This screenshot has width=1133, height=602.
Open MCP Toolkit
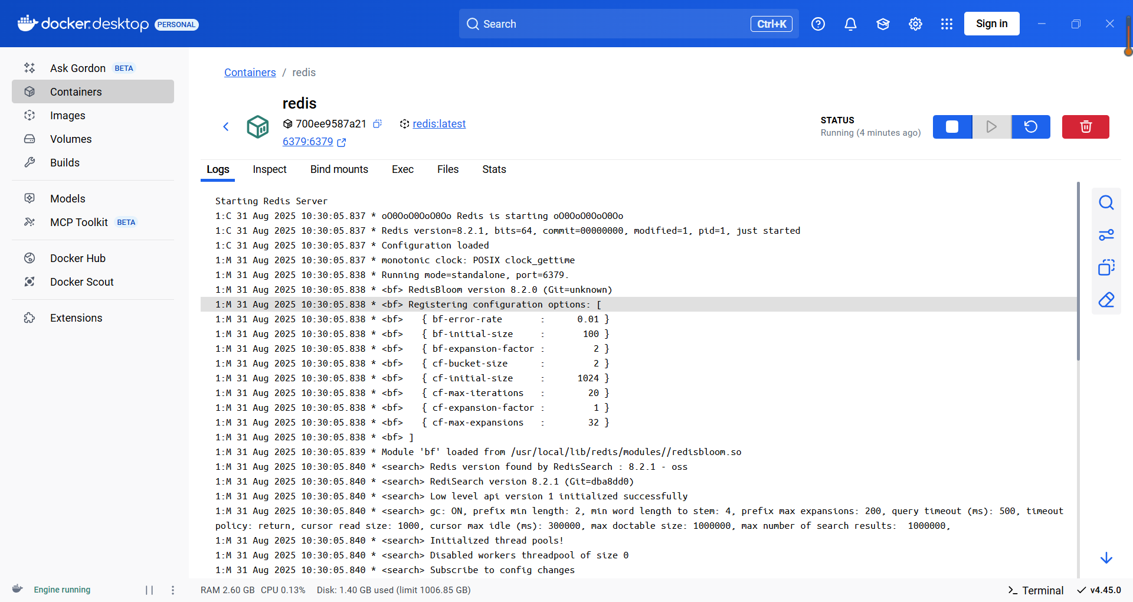[93, 222]
